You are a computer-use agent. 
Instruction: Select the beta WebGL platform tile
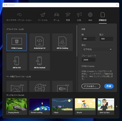coord(63,87)
